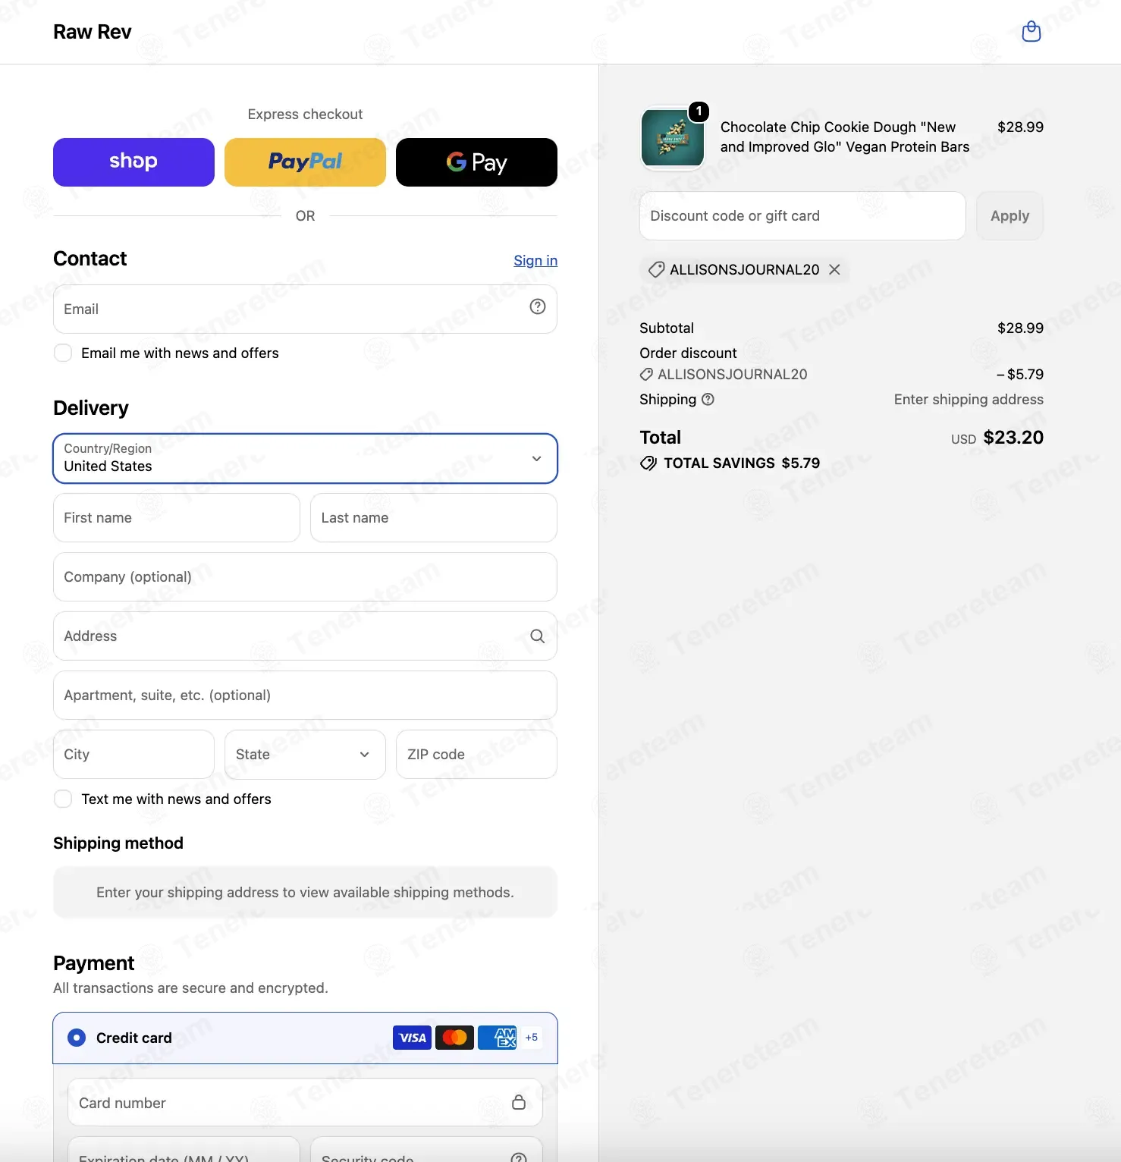Click the Apply discount button
1121x1162 pixels.
(1010, 216)
